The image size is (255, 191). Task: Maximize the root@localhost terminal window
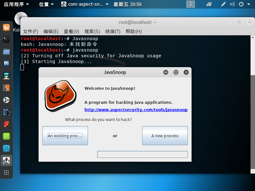coord(239,22)
